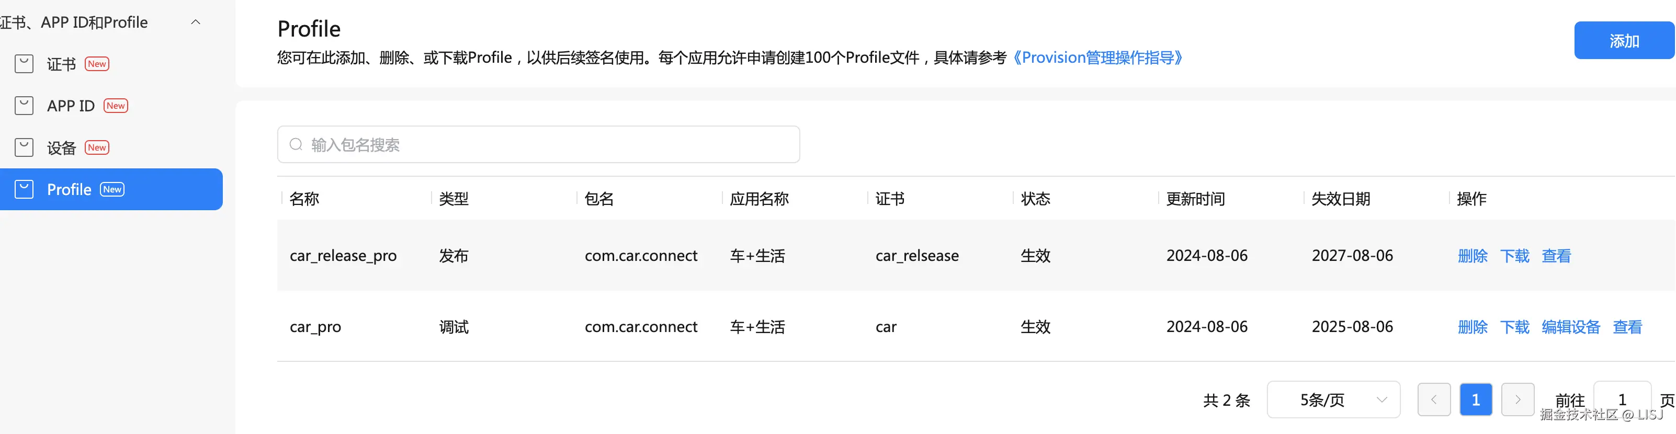Click the 前往 page number input
Viewport: 1676px width, 434px height.
coord(1622,398)
